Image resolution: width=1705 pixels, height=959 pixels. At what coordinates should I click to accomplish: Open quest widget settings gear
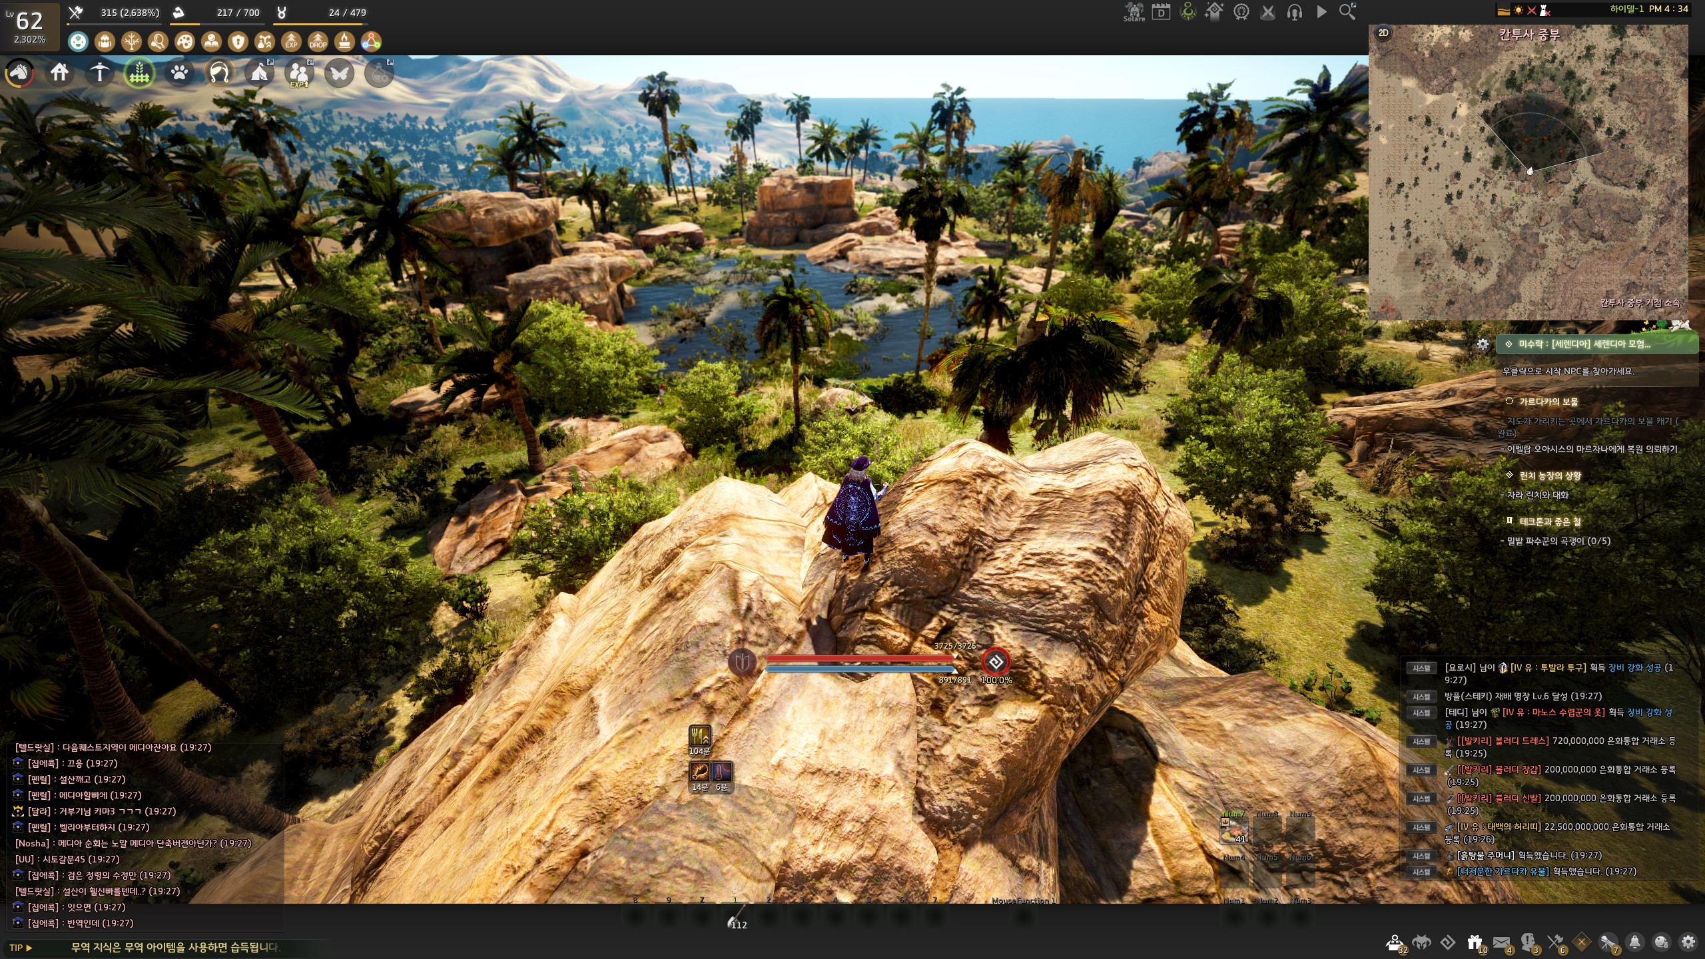[1483, 344]
